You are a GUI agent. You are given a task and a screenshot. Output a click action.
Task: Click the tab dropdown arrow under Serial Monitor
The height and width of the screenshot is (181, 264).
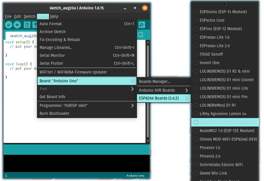tap(141, 35)
